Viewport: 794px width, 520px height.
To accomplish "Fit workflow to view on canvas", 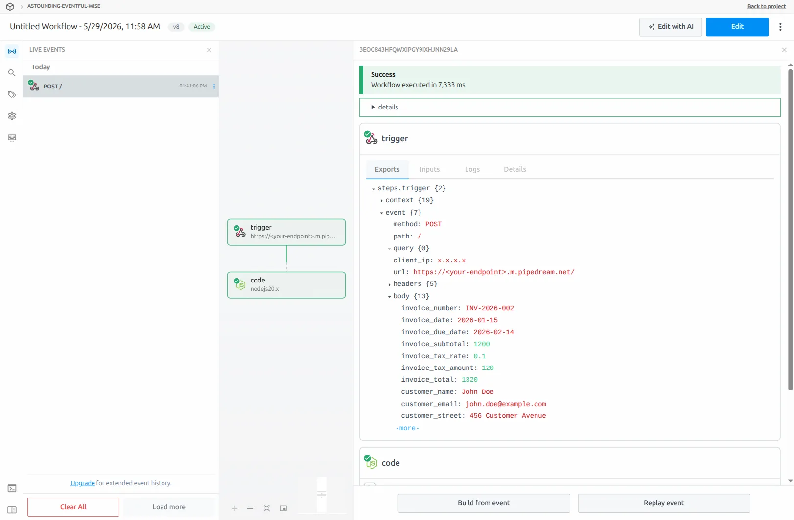I will (x=267, y=508).
